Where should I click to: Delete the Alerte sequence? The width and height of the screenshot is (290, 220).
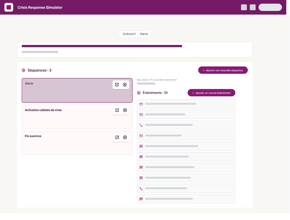click(125, 85)
